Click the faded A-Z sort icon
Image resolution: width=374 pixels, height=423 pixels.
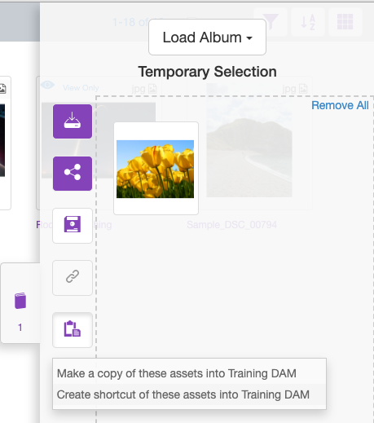coord(308,22)
